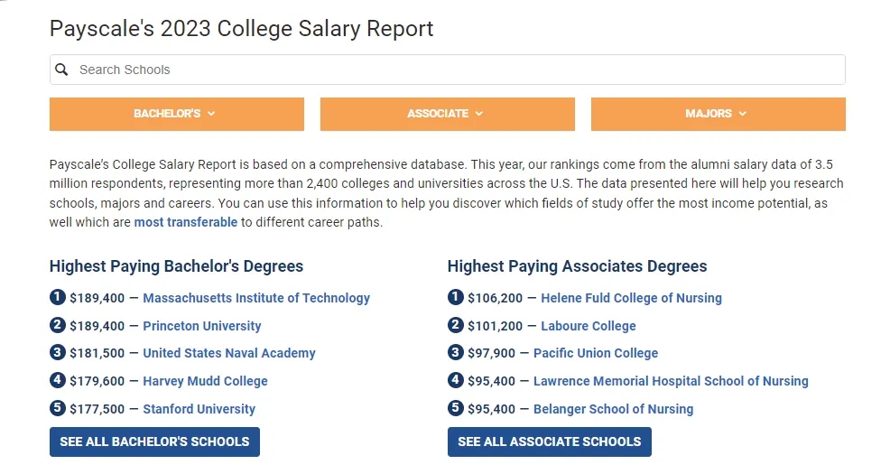Click rank 1 badge beside Helene Fuld College

pos(456,298)
